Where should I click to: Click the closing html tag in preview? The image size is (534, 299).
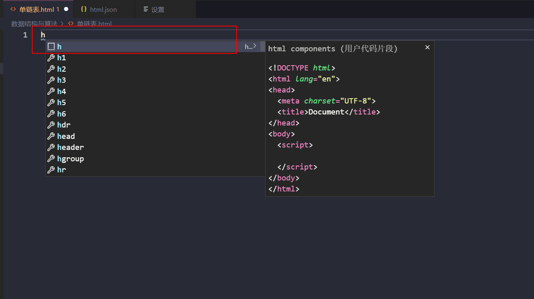pos(284,189)
